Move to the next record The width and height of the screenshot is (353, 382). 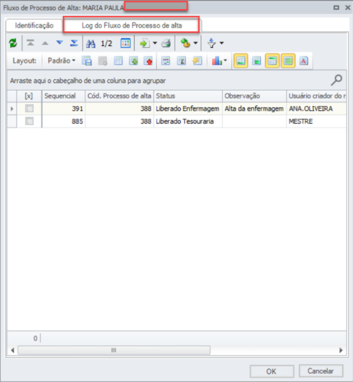pyautogui.click(x=60, y=43)
